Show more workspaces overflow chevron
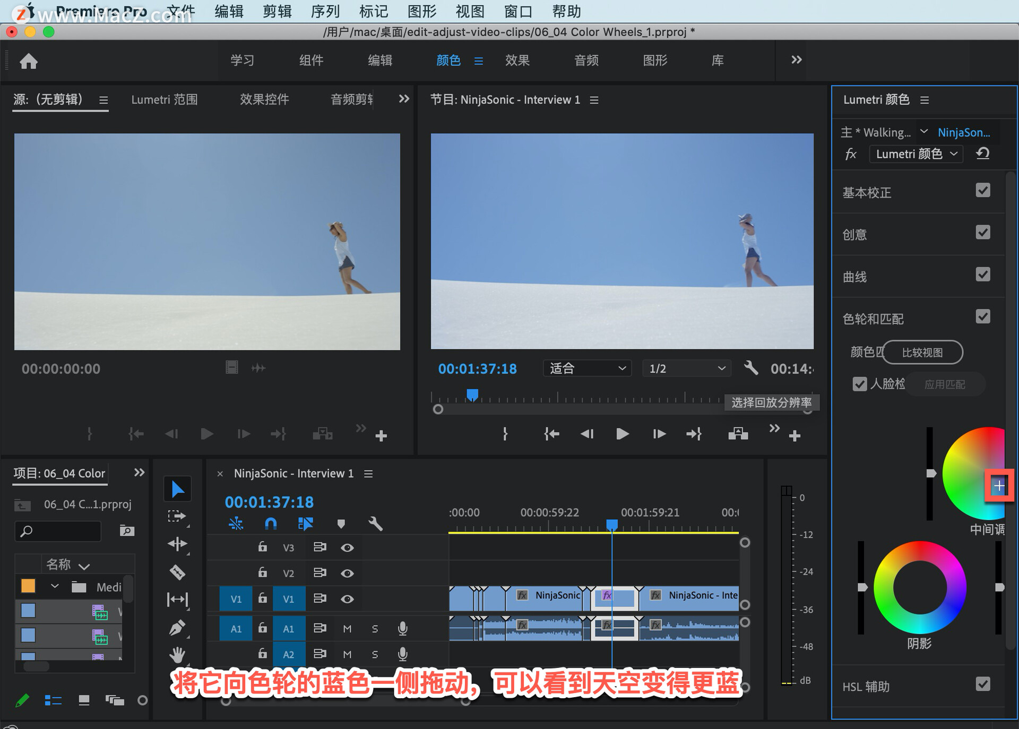This screenshot has width=1019, height=729. [796, 60]
